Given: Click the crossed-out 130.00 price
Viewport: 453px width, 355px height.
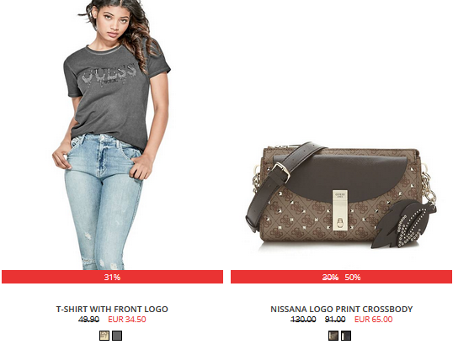Looking at the screenshot, I should 303,320.
